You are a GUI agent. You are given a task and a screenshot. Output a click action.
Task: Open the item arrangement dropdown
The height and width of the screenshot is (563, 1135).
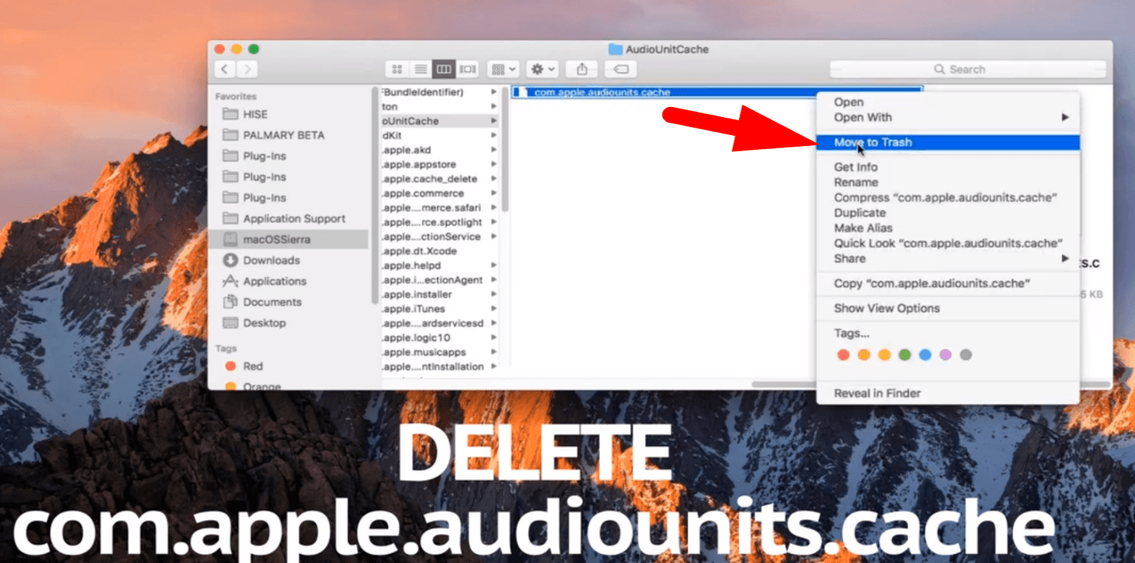point(503,69)
